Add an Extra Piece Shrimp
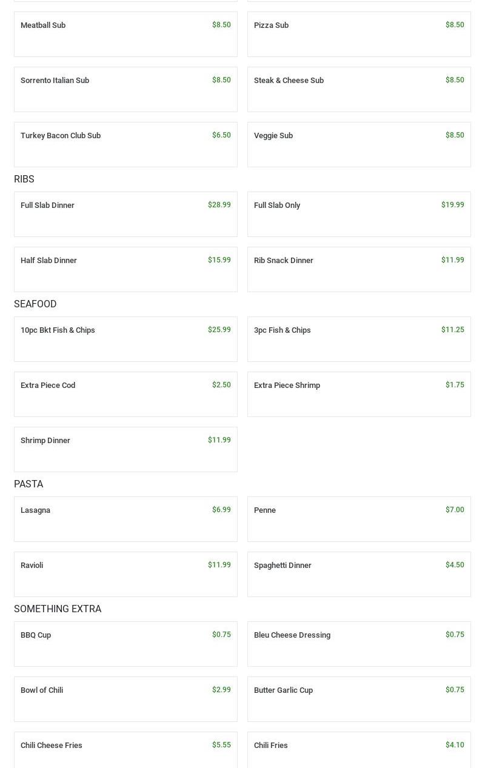This screenshot has height=768, width=485. [x=359, y=394]
